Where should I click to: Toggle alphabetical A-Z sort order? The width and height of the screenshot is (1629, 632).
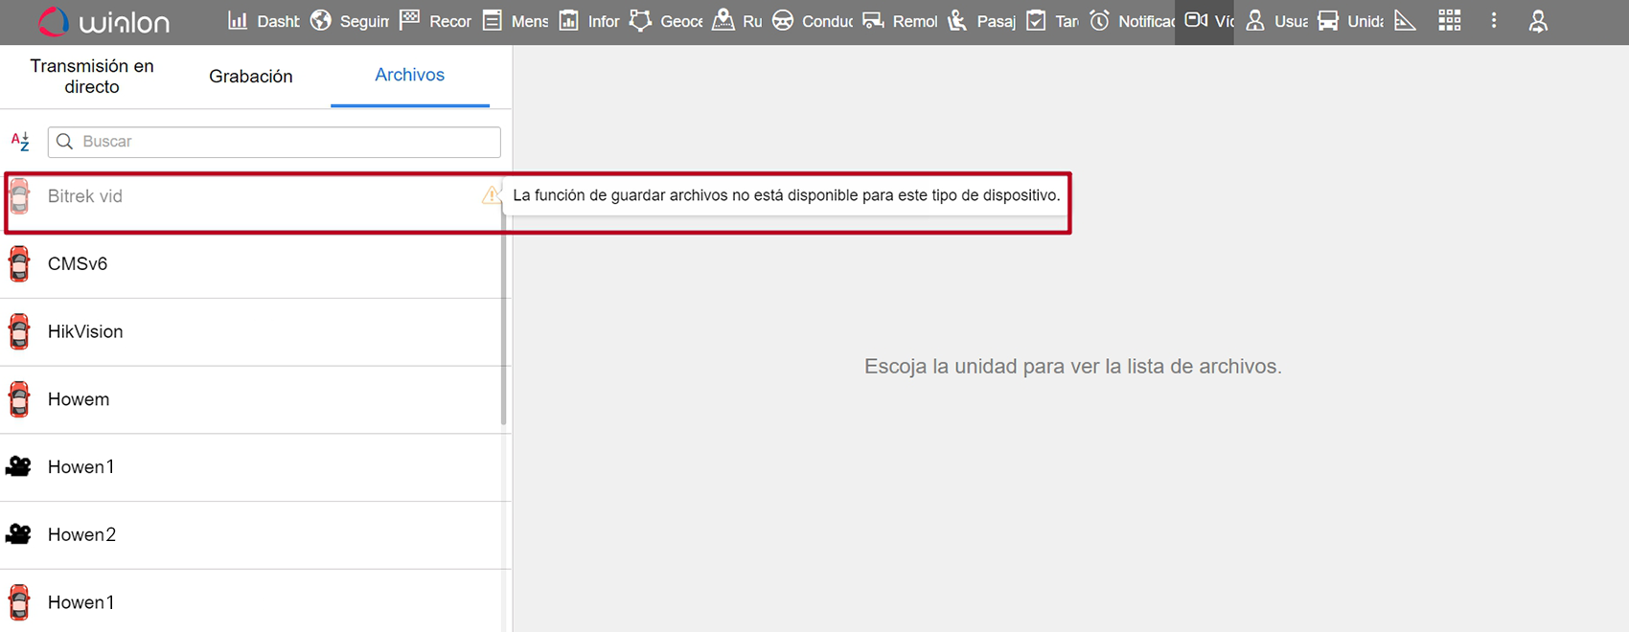click(x=20, y=142)
